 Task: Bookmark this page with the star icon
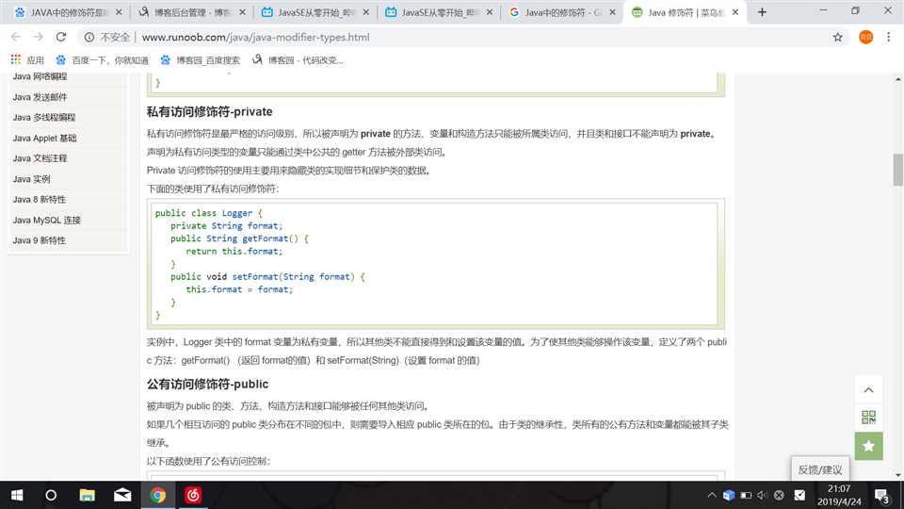coord(838,37)
